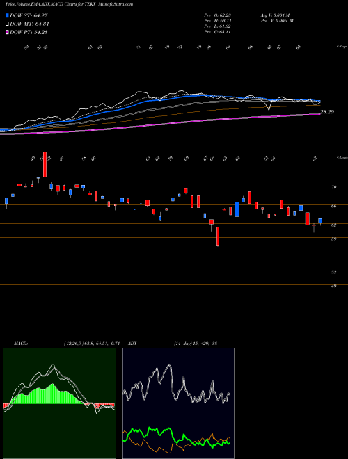
Task: Click the large blue candlestick below 66 line
Action: pyautogui.click(x=237, y=209)
